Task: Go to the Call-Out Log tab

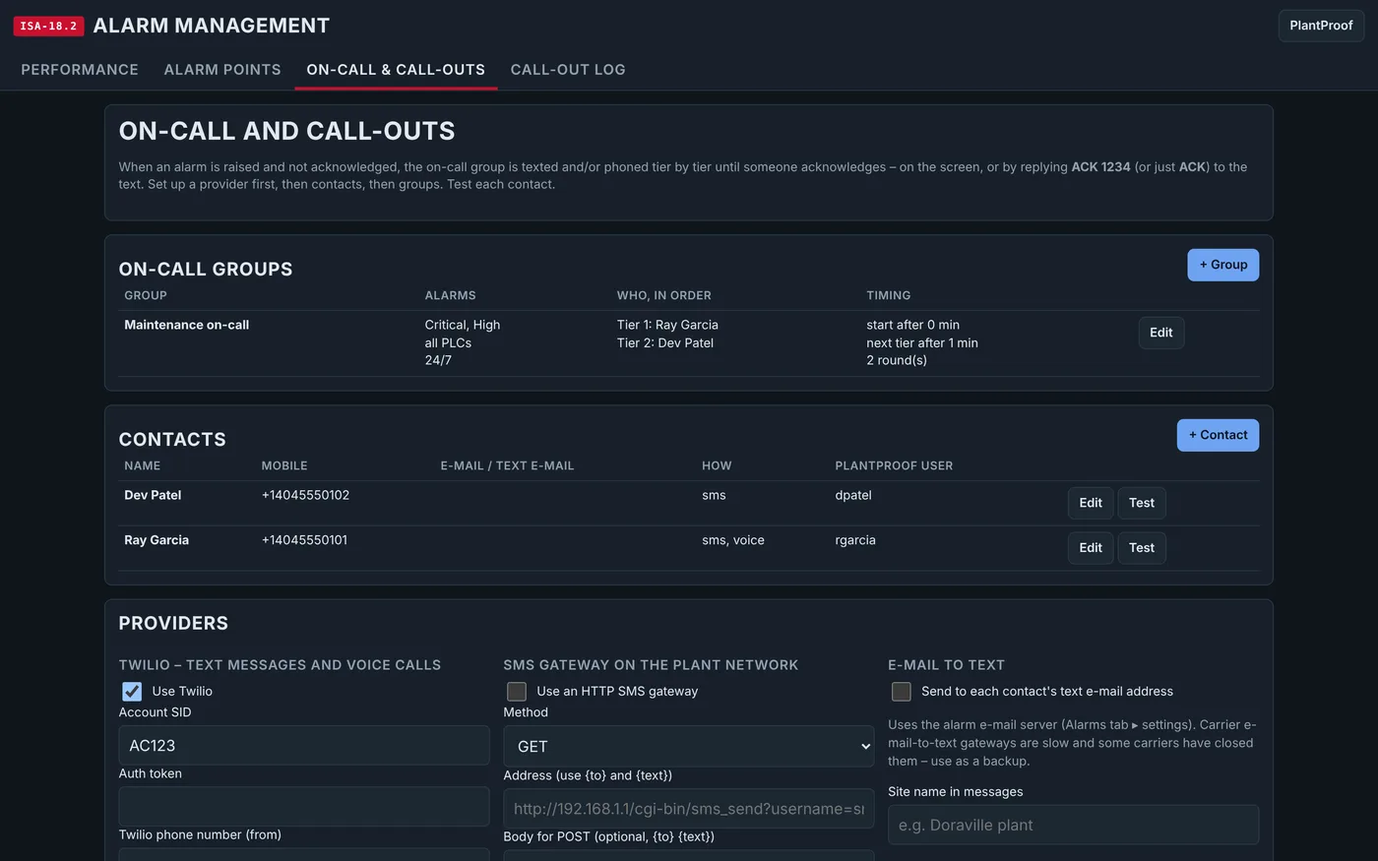Action: coord(568,70)
